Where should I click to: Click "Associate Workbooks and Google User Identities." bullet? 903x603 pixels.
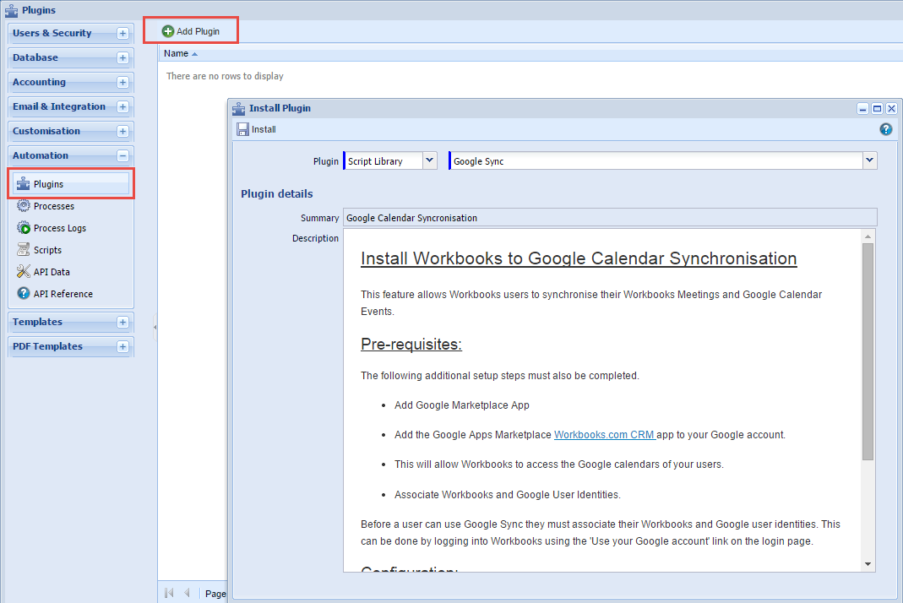(x=508, y=495)
